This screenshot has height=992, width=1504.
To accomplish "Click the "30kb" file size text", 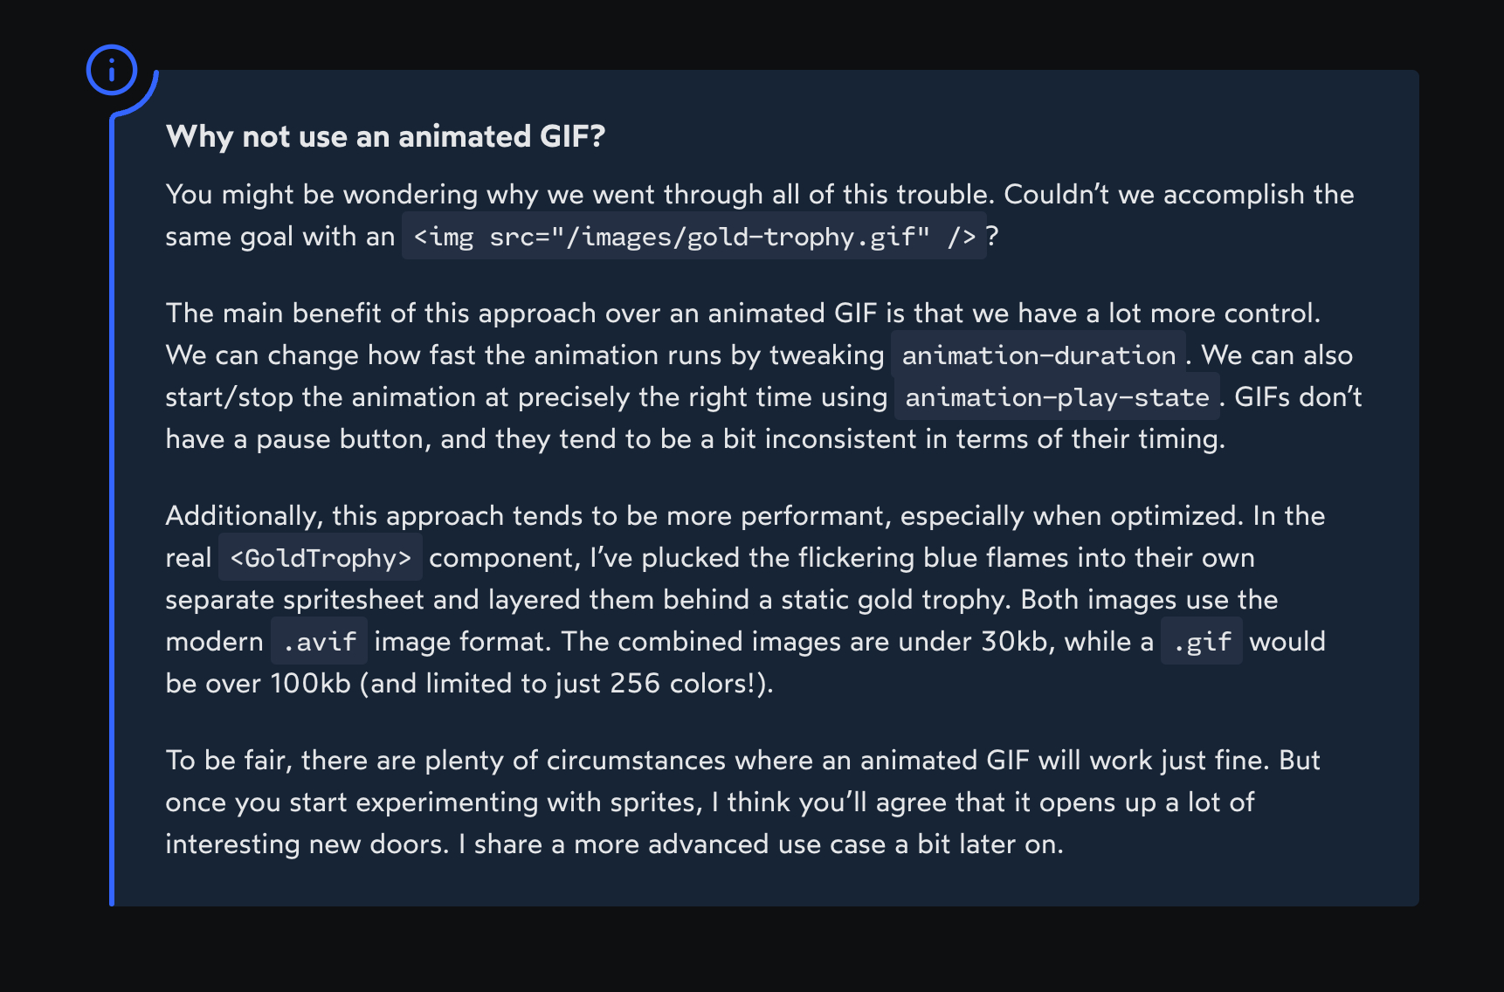I will [x=1013, y=642].
